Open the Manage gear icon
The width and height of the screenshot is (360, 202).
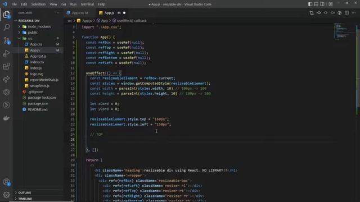coord(6,195)
